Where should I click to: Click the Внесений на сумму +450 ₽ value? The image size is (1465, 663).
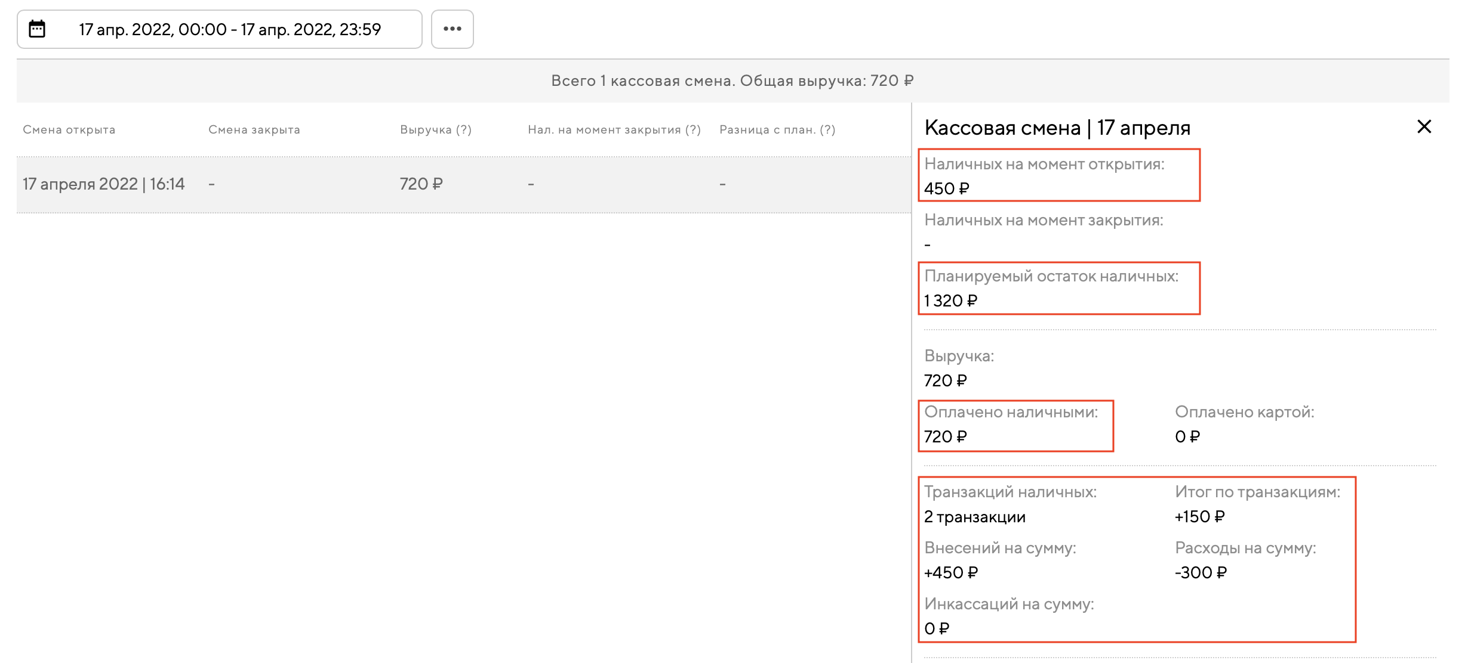(950, 573)
